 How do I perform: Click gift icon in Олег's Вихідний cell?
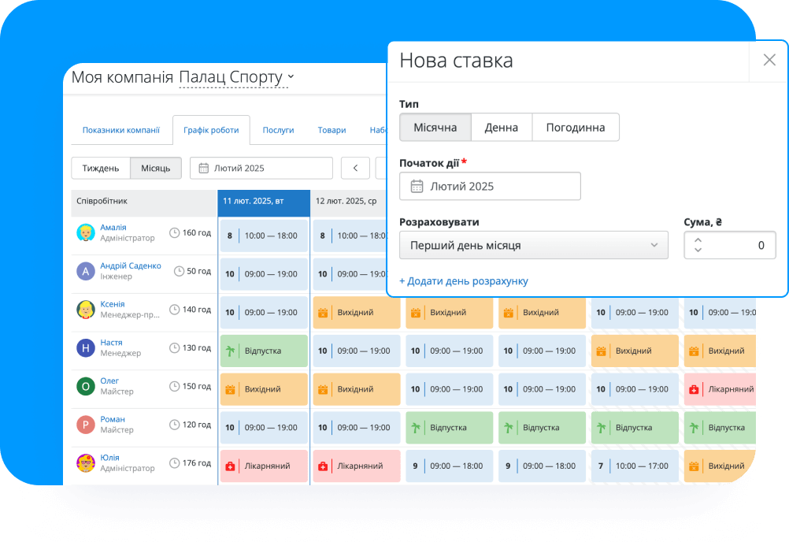point(230,389)
